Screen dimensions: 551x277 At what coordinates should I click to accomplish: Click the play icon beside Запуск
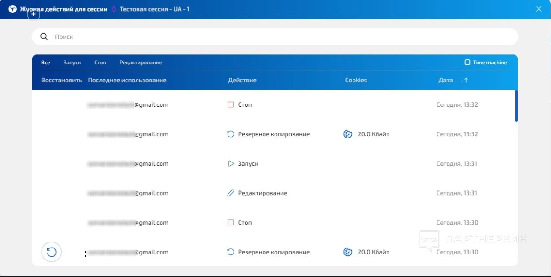click(x=231, y=163)
